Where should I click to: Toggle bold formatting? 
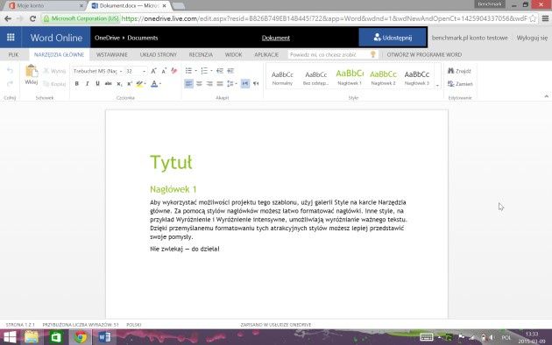[x=77, y=84]
